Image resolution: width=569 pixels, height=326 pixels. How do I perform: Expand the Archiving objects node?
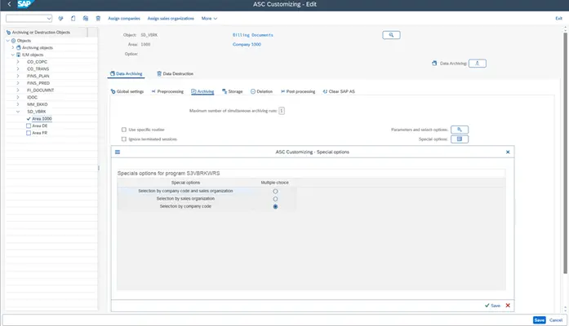13,47
